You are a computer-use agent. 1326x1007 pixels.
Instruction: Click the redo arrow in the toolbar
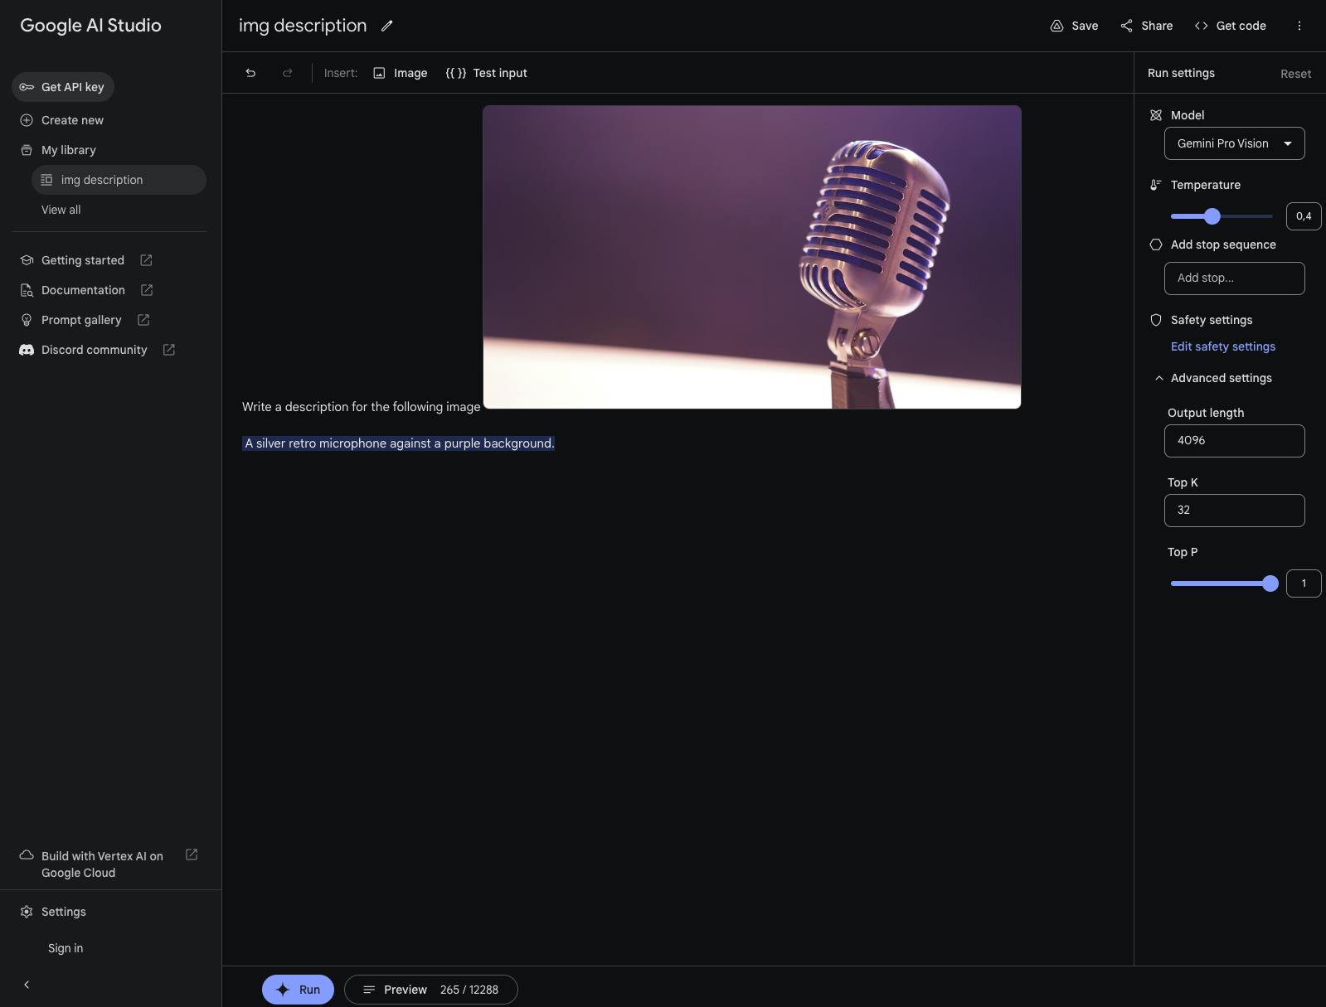tap(287, 73)
